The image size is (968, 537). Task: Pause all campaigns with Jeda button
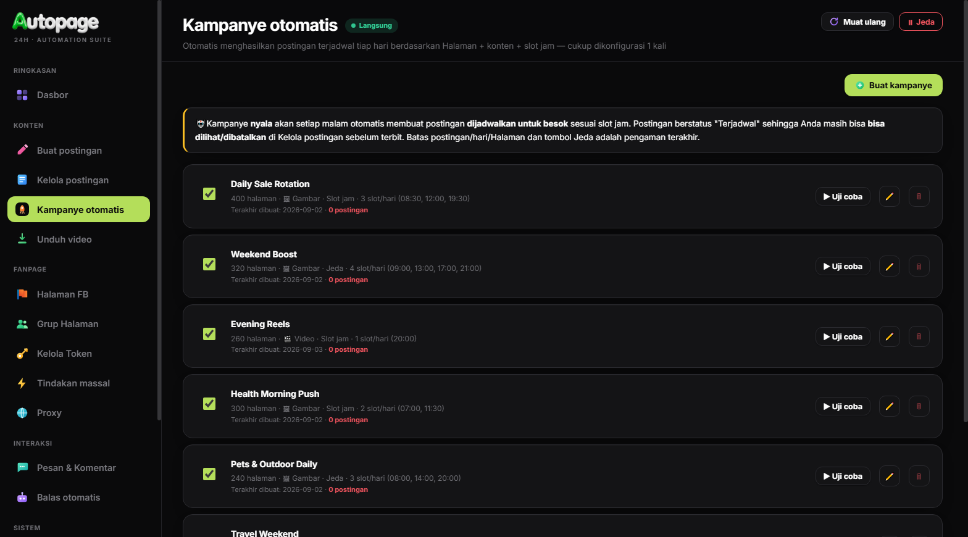[920, 22]
